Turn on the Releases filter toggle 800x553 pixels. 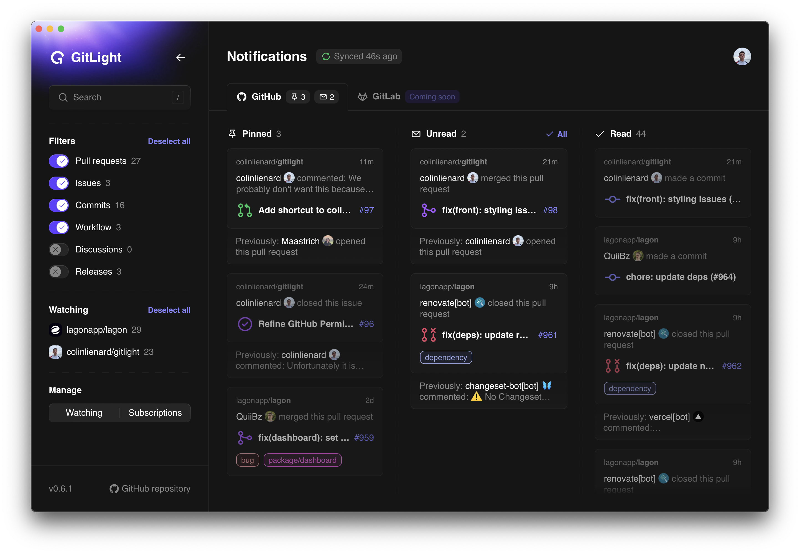[59, 272]
